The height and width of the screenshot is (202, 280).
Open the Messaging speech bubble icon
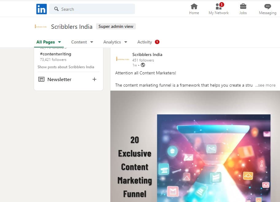pyautogui.click(x=267, y=6)
